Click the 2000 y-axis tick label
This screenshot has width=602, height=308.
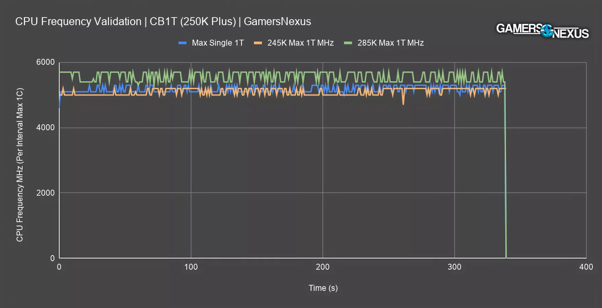pos(45,193)
